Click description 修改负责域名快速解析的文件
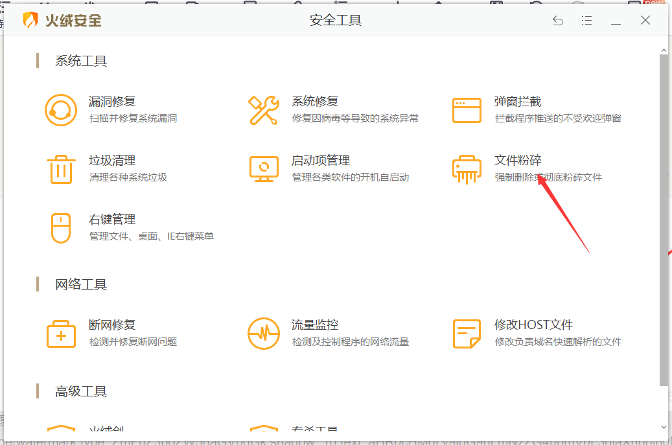Image resolution: width=672 pixels, height=445 pixels. coord(558,342)
